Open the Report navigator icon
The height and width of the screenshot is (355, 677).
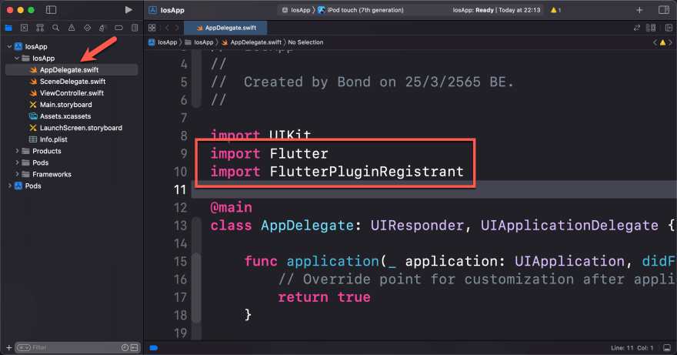coord(135,28)
